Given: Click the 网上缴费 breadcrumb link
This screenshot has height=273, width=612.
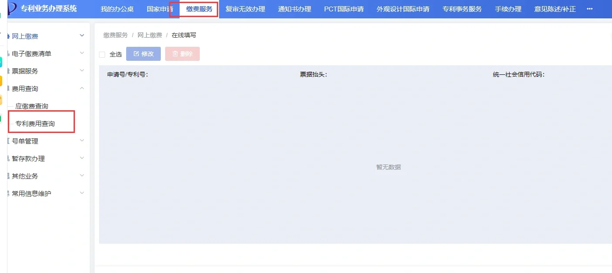Looking at the screenshot, I should (149, 35).
